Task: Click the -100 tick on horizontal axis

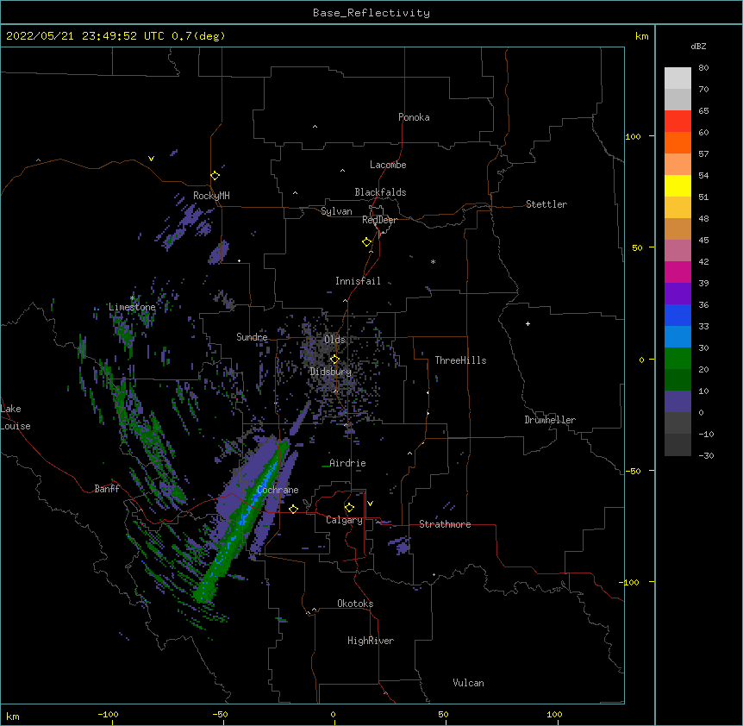Action: (x=108, y=714)
